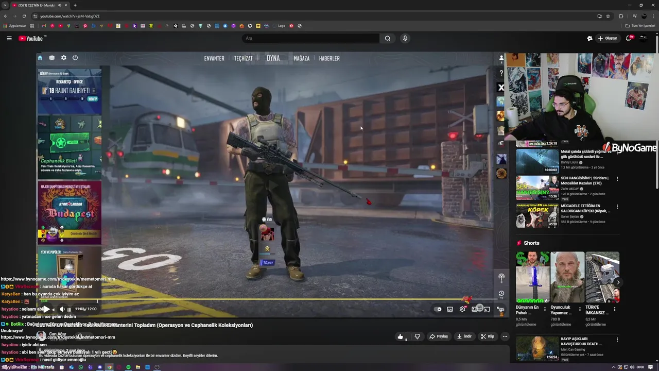Select the TEÇHİZAT tab in game menu

coord(244,58)
